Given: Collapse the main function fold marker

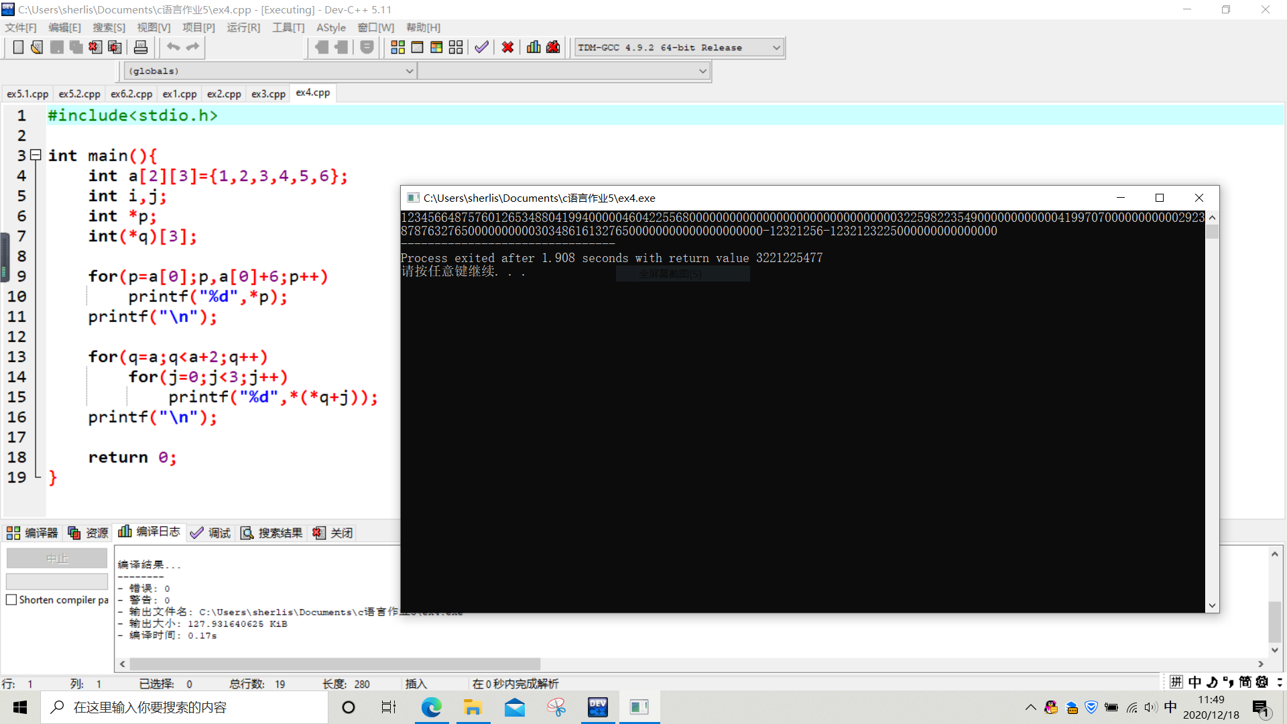Looking at the screenshot, I should point(36,155).
